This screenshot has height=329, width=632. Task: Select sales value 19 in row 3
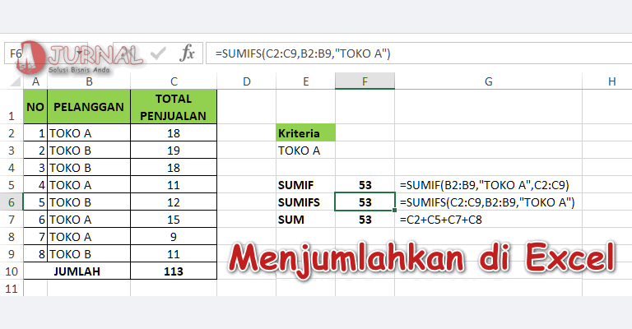pos(174,151)
